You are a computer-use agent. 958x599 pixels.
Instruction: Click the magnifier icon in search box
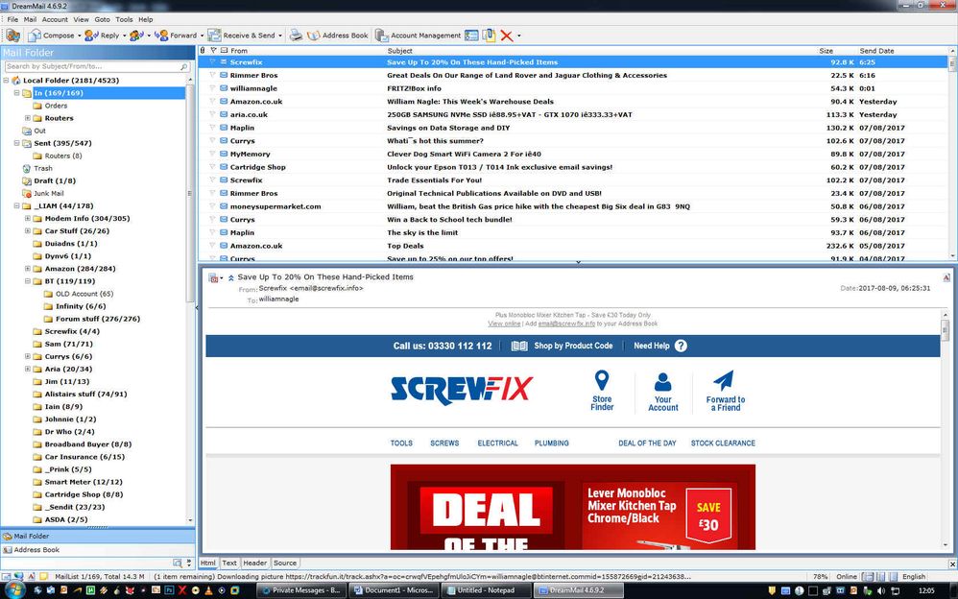pyautogui.click(x=184, y=66)
